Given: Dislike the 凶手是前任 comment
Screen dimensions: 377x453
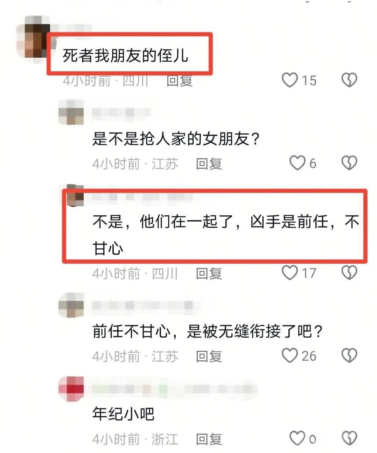Looking at the screenshot, I should (x=349, y=273).
